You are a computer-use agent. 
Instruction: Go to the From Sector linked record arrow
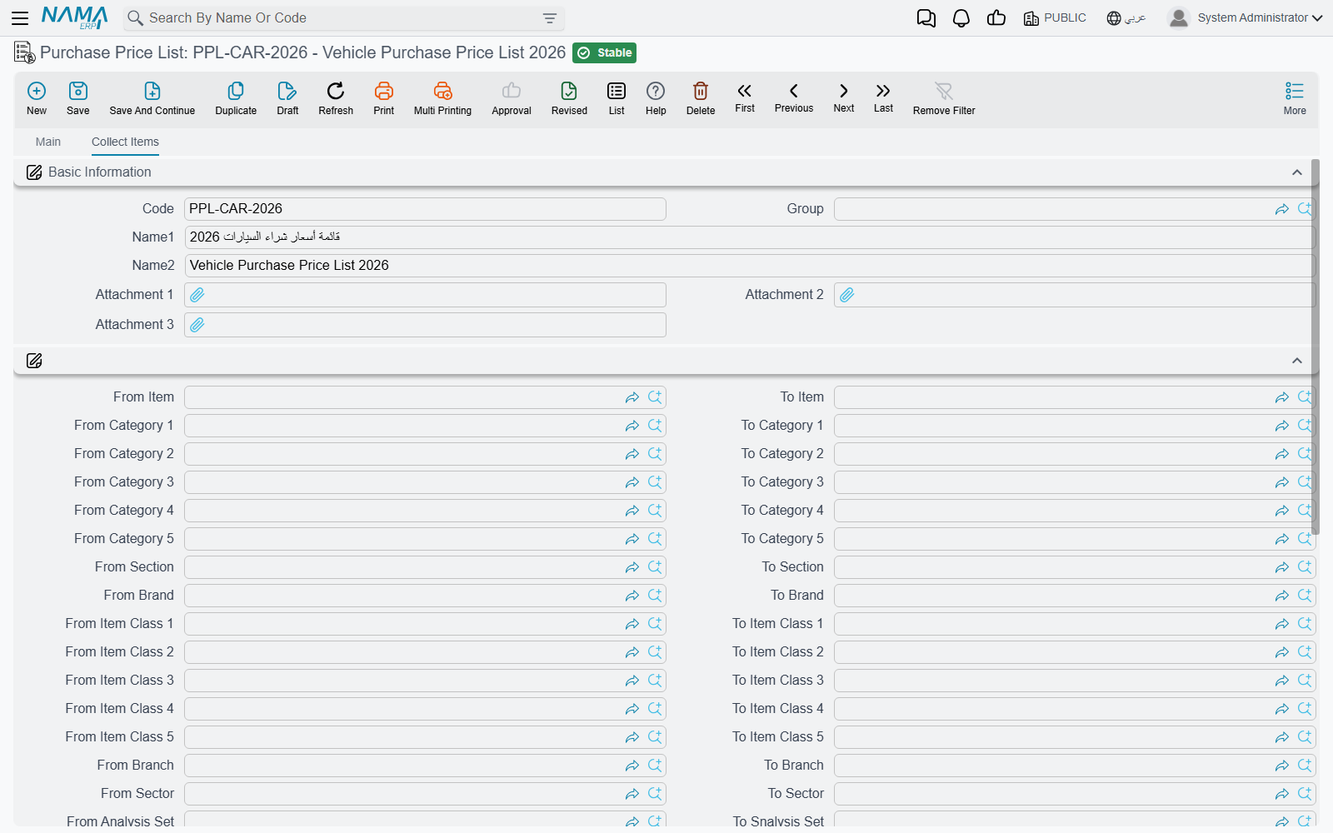(x=632, y=794)
